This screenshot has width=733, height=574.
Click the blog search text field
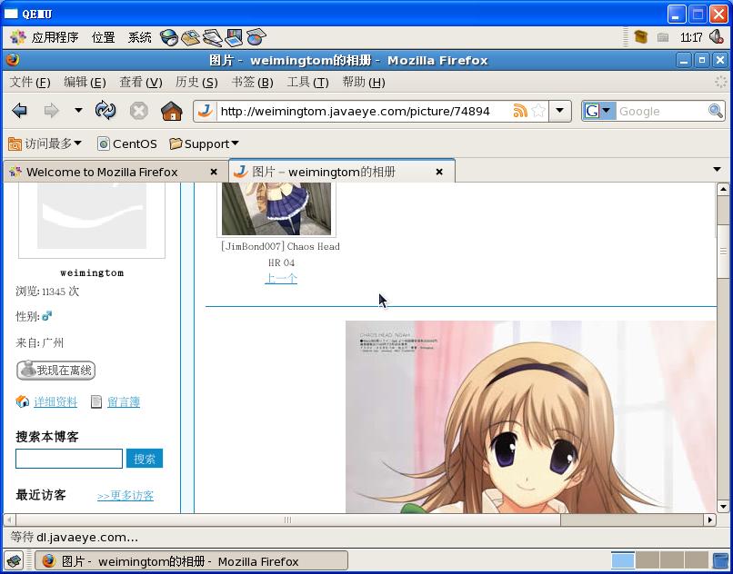[x=69, y=459]
